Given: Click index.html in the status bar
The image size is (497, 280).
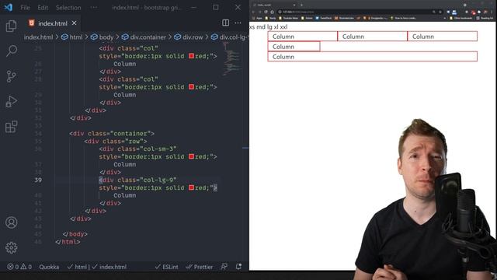Looking at the screenshot, I should pyautogui.click(x=109, y=267).
